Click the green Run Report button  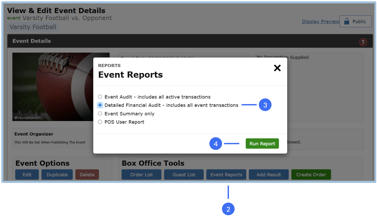262,144
